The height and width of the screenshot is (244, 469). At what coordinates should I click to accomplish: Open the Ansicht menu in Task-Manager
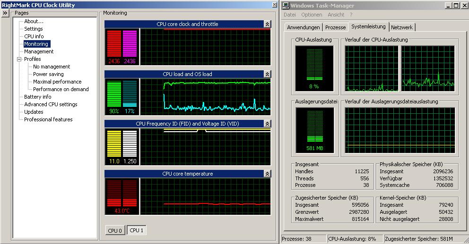click(336, 15)
